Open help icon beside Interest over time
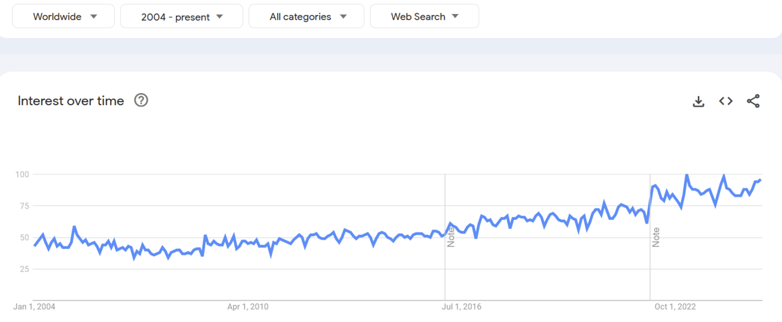 pos(141,100)
